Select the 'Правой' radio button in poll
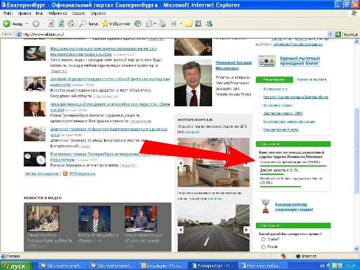 (x=263, y=240)
